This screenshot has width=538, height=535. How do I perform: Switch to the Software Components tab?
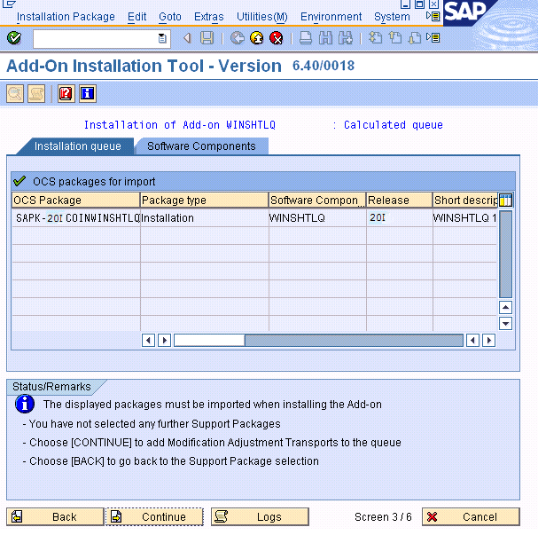tap(201, 146)
